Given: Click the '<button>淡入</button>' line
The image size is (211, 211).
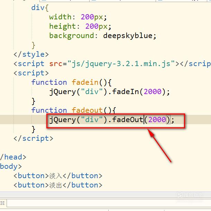Looking at the screenshot, I should tap(58, 176).
